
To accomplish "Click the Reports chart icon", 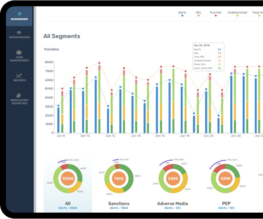I will click(x=19, y=75).
